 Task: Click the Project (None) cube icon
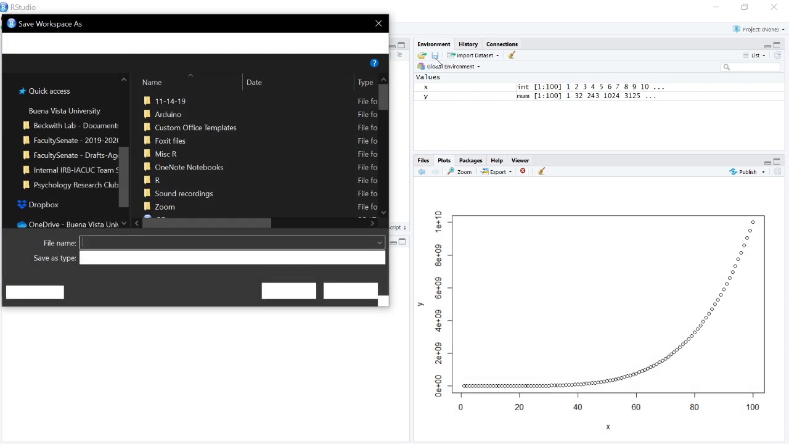(737, 30)
